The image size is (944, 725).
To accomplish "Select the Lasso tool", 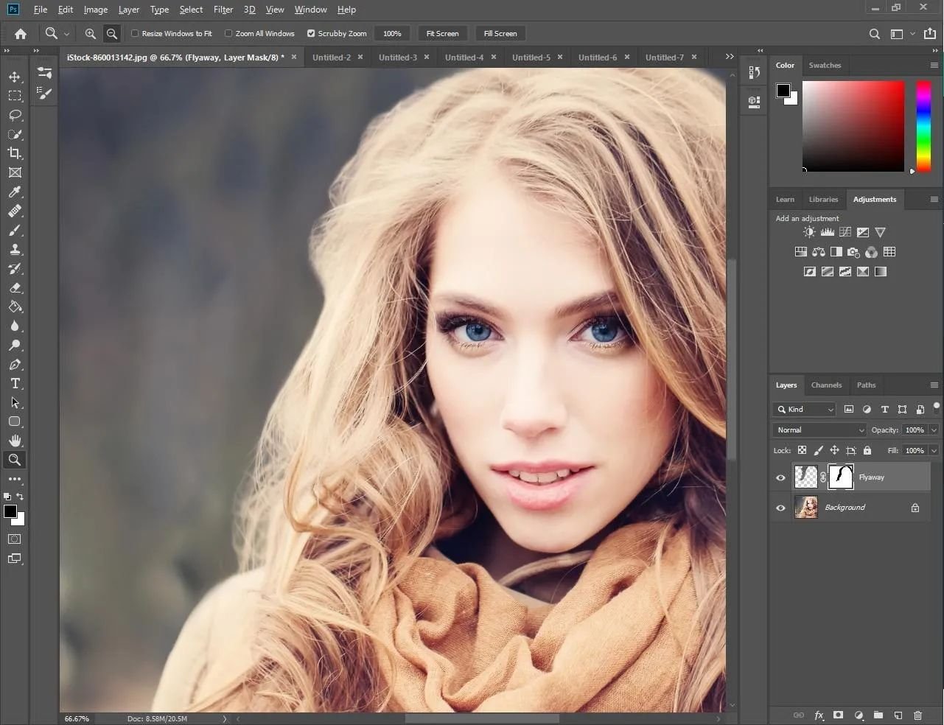I will coord(15,116).
